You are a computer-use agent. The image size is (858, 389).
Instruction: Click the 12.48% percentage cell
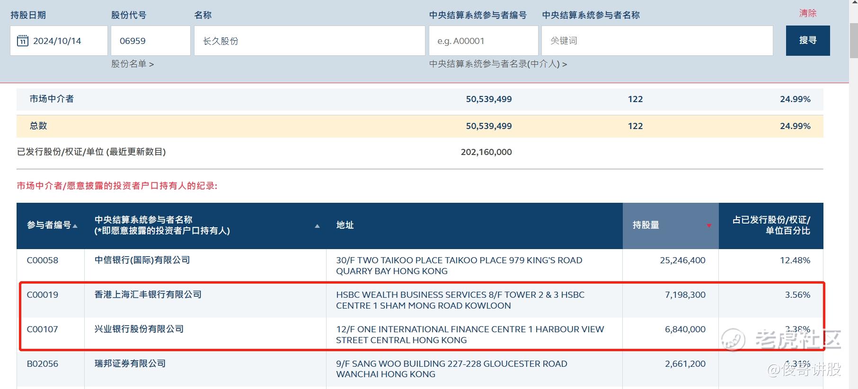pyautogui.click(x=795, y=260)
